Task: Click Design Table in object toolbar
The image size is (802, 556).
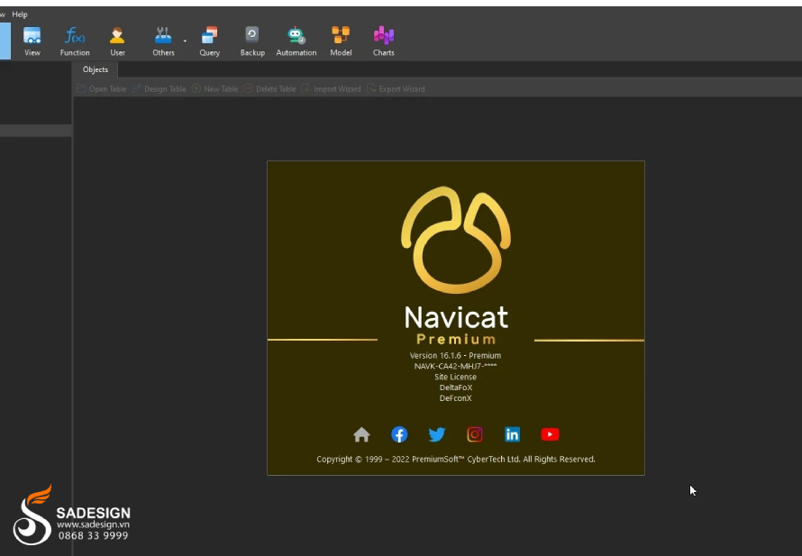Action: tap(159, 89)
